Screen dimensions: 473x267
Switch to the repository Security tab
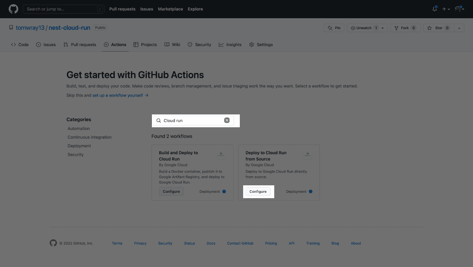pos(200,45)
